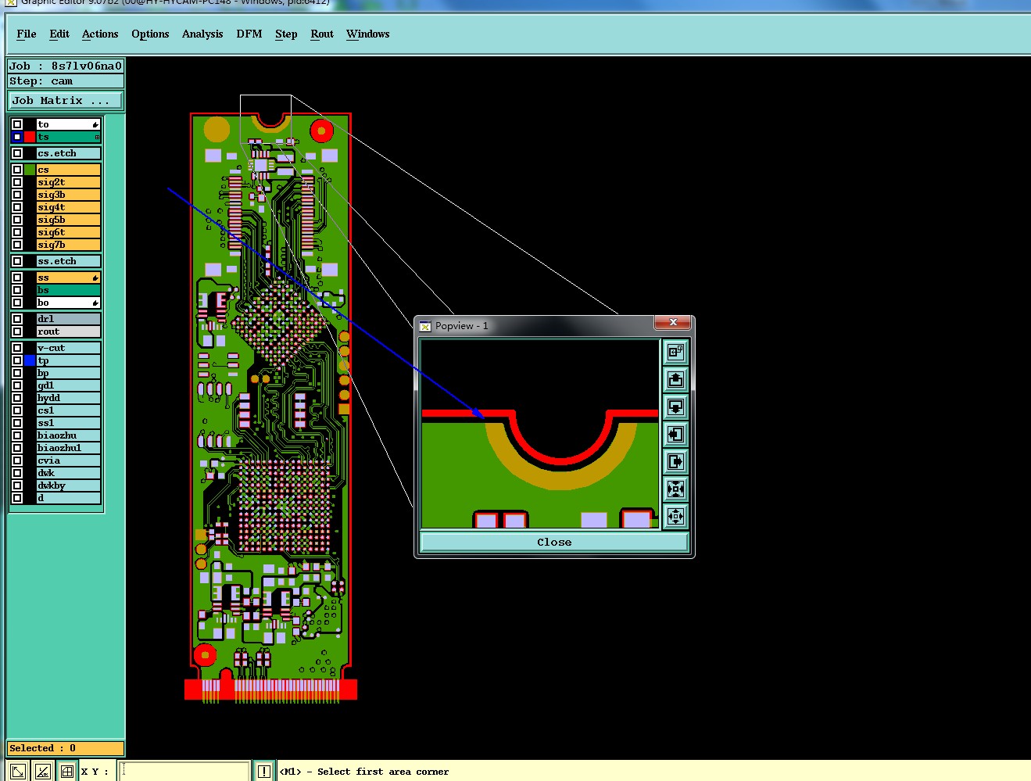Toggle the rout layer checkbox
This screenshot has width=1031, height=781.
tap(17, 331)
